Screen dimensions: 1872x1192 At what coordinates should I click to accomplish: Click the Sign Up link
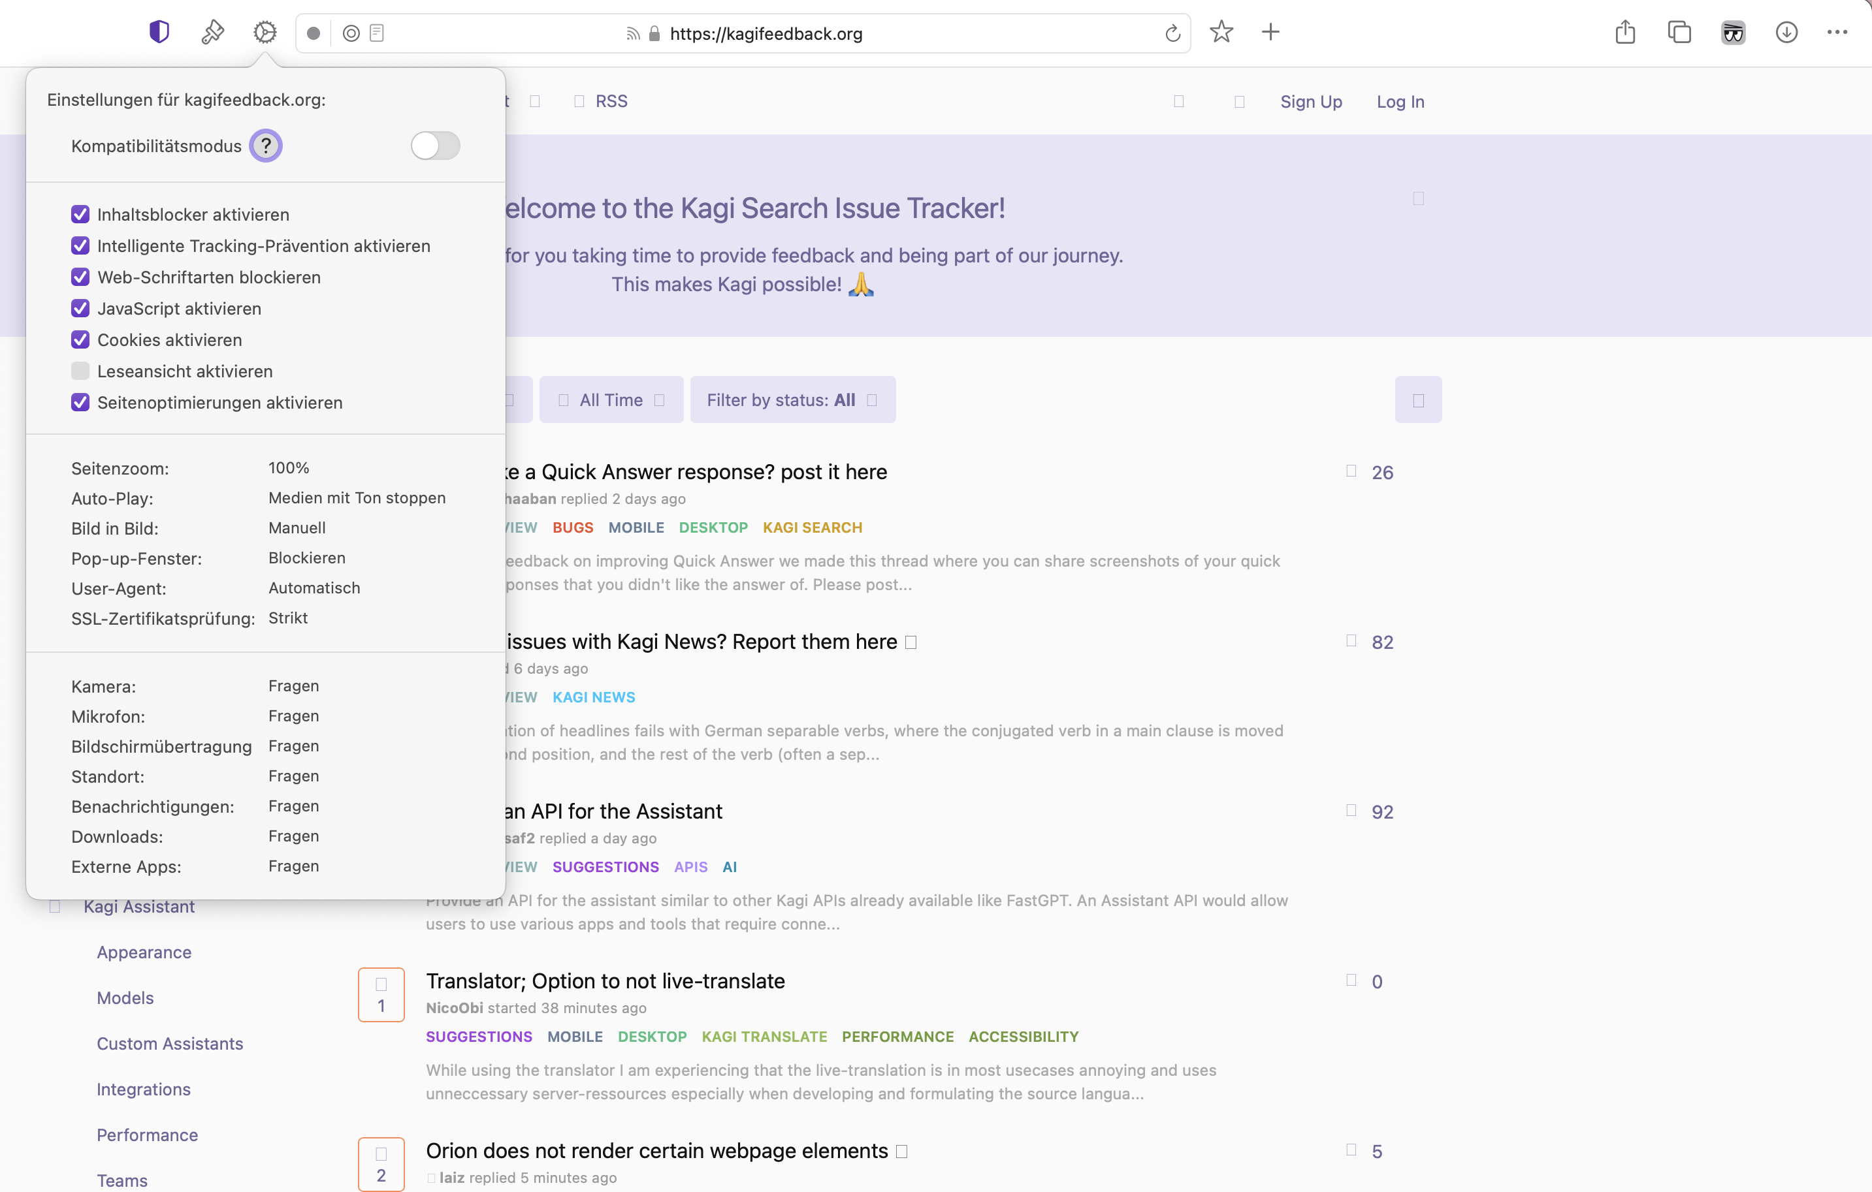[x=1311, y=102]
